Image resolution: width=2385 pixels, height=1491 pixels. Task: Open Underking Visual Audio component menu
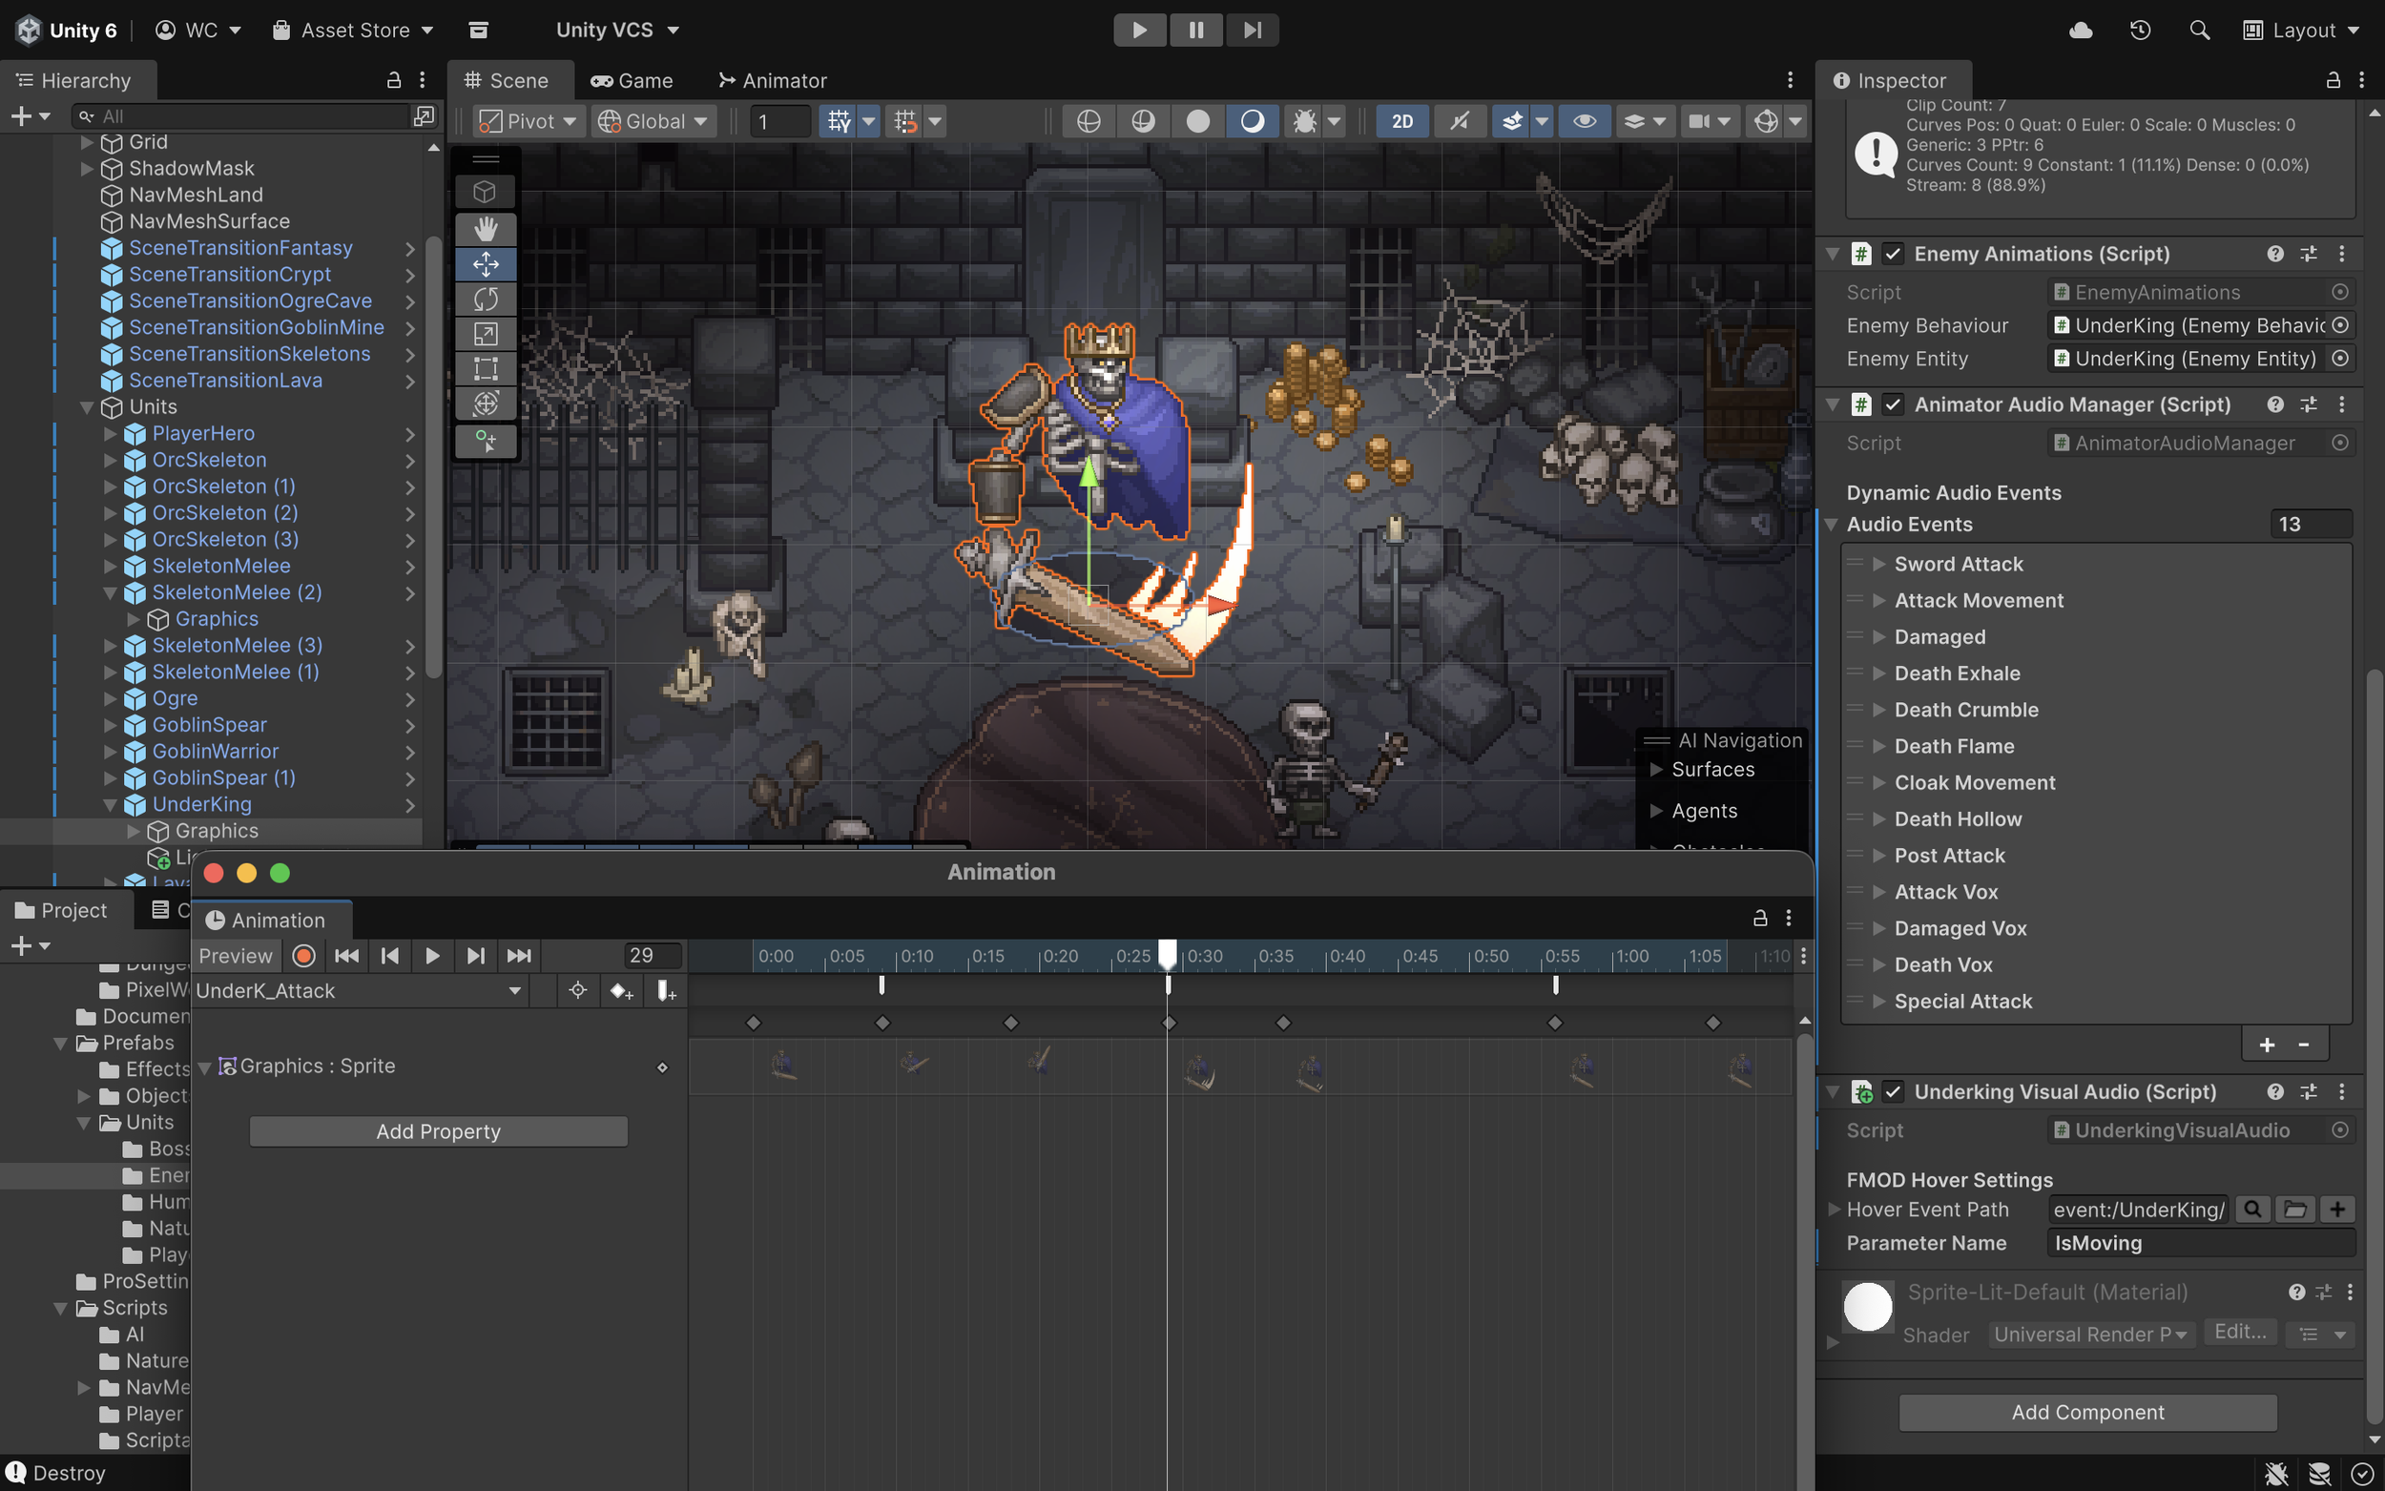coord(2343,1091)
